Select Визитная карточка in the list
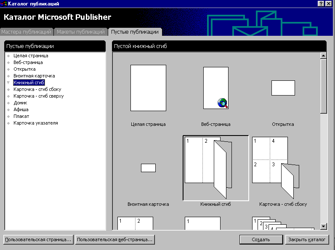The height and width of the screenshot is (250, 335). [x=34, y=76]
